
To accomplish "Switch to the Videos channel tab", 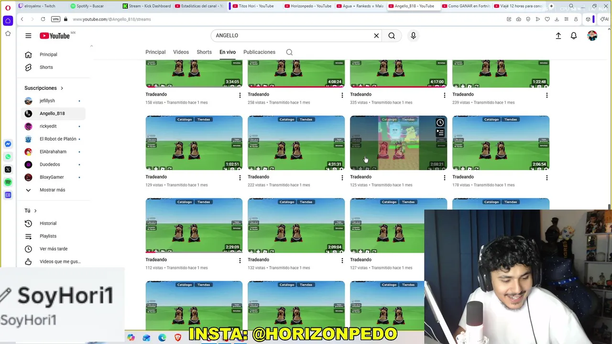I will (181, 52).
